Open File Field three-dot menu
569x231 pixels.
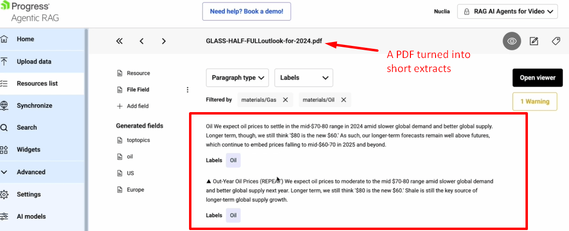188,89
